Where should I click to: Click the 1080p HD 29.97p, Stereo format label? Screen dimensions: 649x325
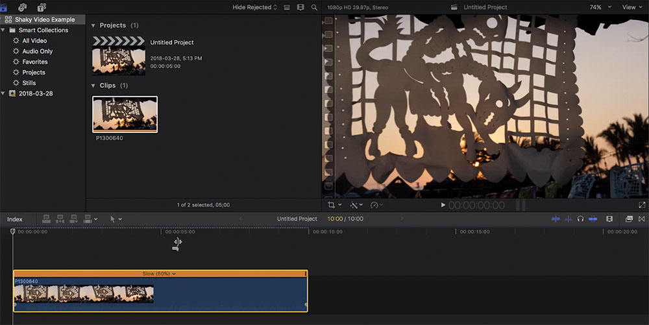click(358, 7)
